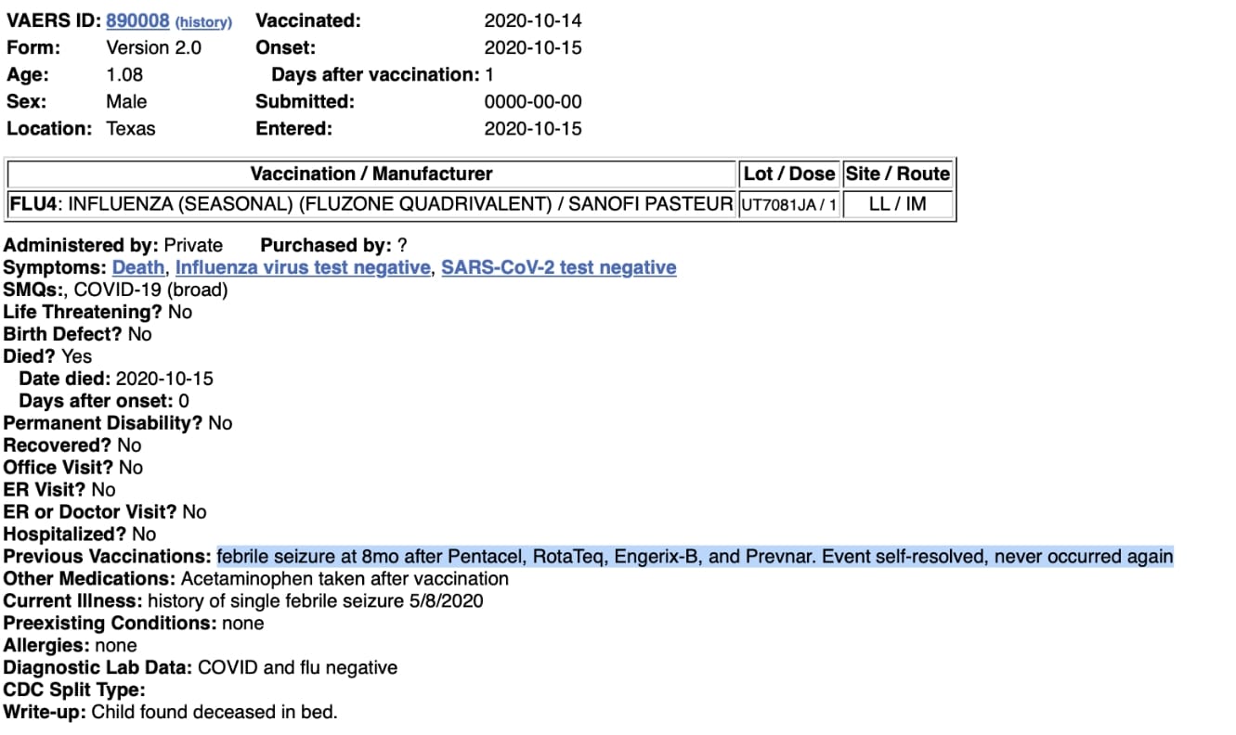Image resolution: width=1236 pixels, height=735 pixels.
Task: Click the FLU4 Fluzone Quadrivalent vaccine cell
Action: pyautogui.click(x=371, y=204)
